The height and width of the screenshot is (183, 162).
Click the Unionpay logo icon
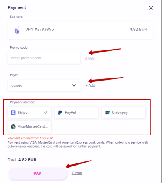point(107,113)
